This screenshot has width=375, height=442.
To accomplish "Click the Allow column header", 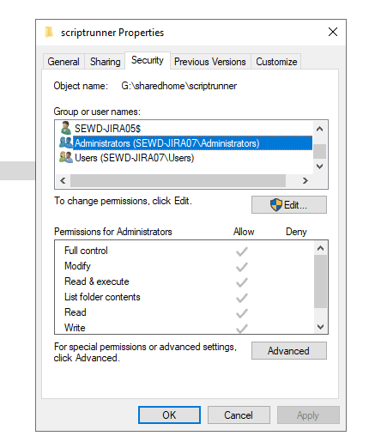I will pyautogui.click(x=244, y=232).
